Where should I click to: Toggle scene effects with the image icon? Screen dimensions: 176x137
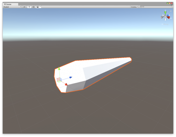37,7
